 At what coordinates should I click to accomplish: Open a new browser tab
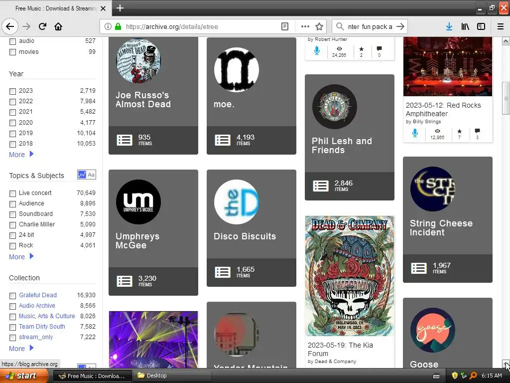pos(120,8)
